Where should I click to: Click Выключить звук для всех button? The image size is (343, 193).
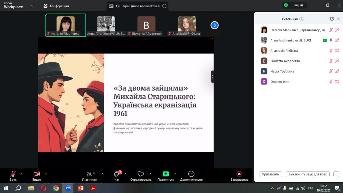coord(308,174)
